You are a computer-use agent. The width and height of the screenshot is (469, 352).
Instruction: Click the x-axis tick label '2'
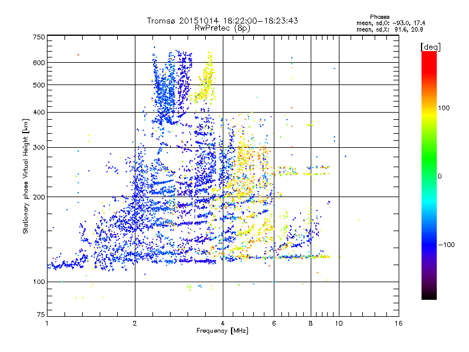coord(135,323)
